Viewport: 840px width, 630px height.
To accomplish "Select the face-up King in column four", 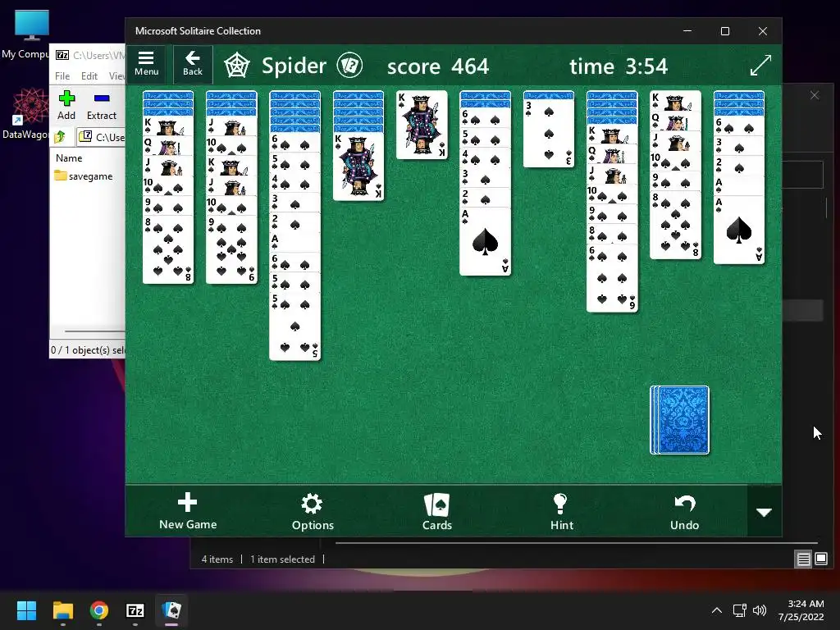I will 358,167.
